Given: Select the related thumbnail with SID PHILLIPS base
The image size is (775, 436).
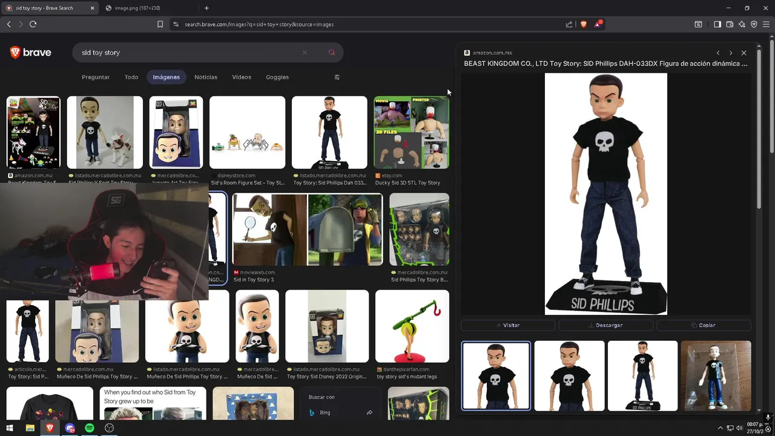Looking at the screenshot, I should (642, 376).
